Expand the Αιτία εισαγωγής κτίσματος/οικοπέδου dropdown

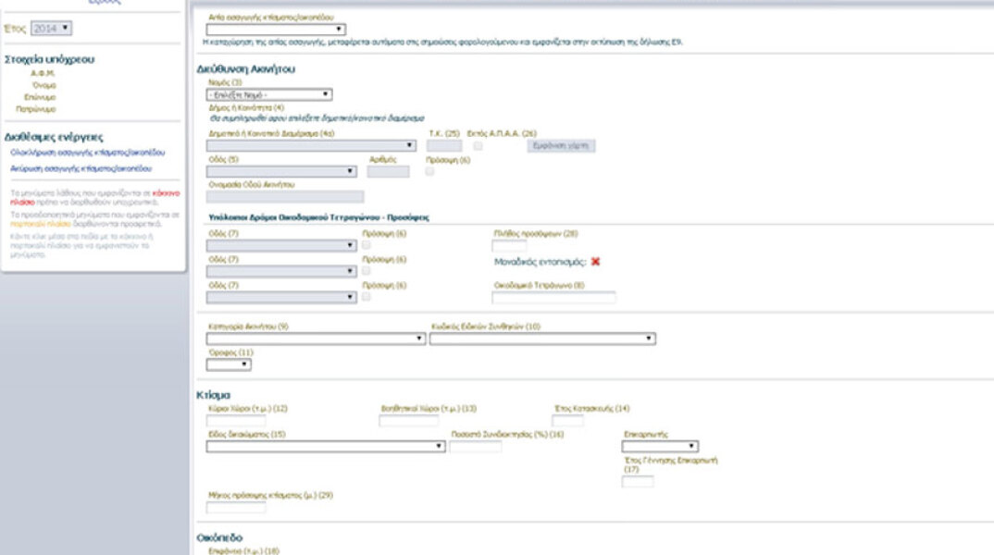[275, 30]
